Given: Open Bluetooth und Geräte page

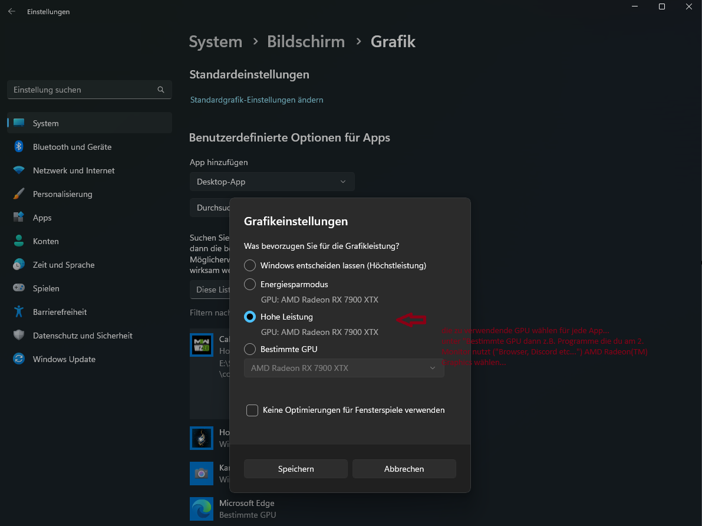Looking at the screenshot, I should [90, 147].
